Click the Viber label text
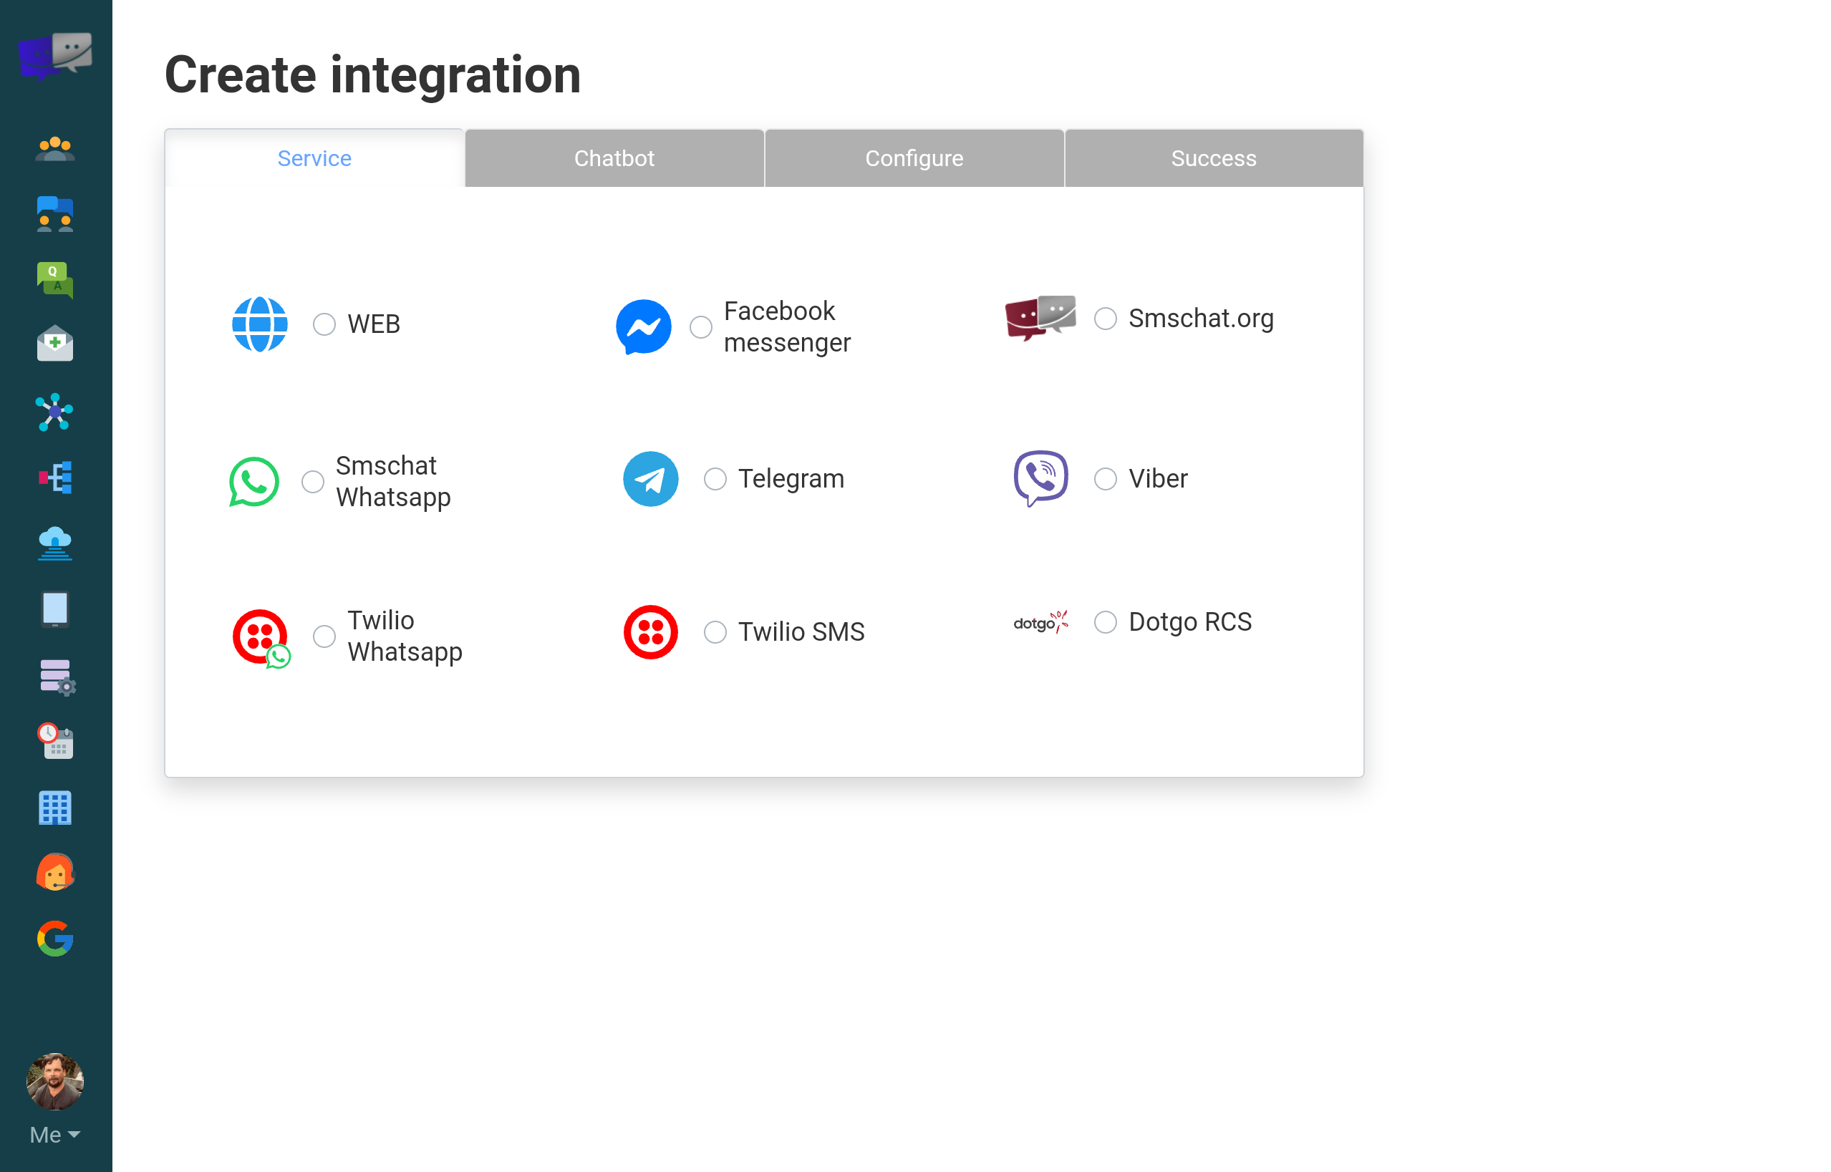 click(x=1157, y=479)
